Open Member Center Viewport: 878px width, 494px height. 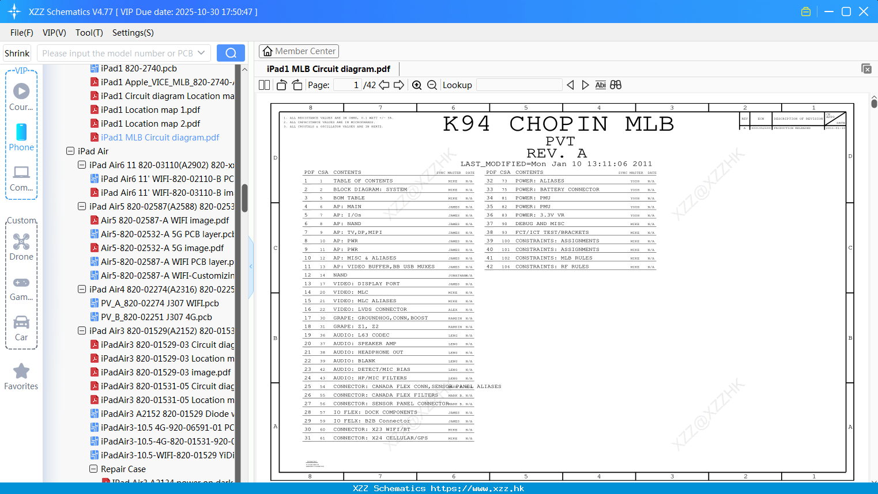[x=299, y=51]
